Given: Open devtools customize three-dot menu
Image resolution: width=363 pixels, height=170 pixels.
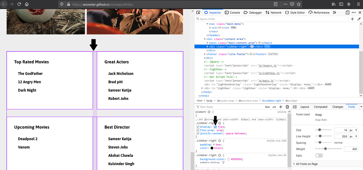Looking at the screenshot, I should tap(354, 12).
